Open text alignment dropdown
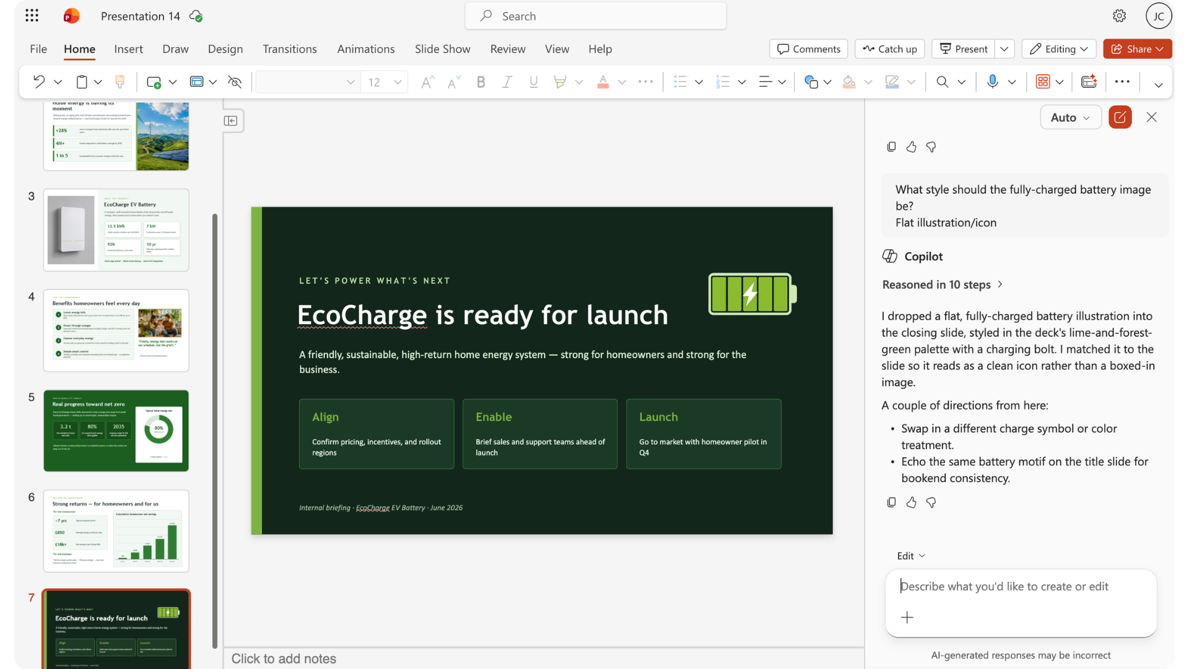The width and height of the screenshot is (1189, 669). click(x=782, y=82)
